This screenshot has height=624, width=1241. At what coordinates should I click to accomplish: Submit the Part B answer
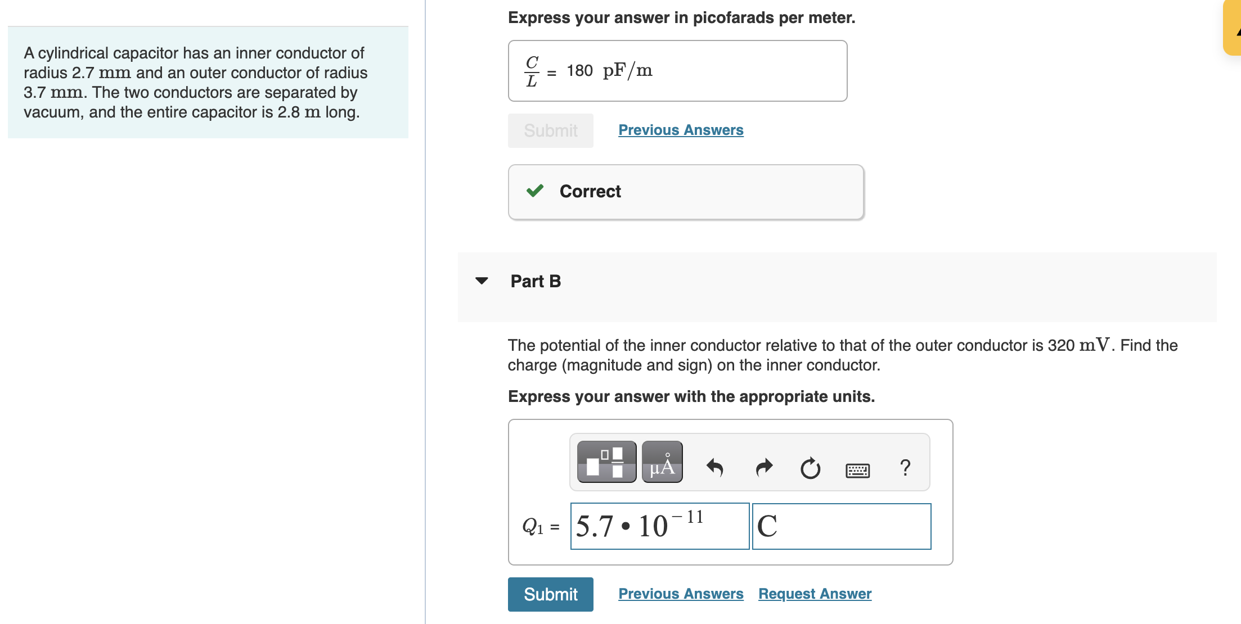(x=550, y=594)
